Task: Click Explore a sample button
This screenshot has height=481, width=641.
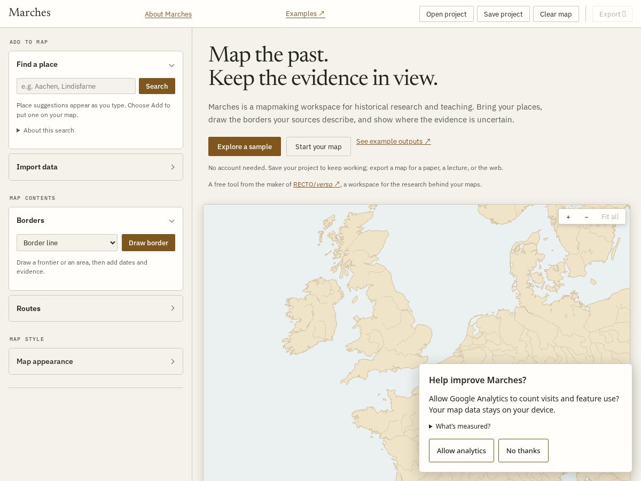Action: coord(245,146)
